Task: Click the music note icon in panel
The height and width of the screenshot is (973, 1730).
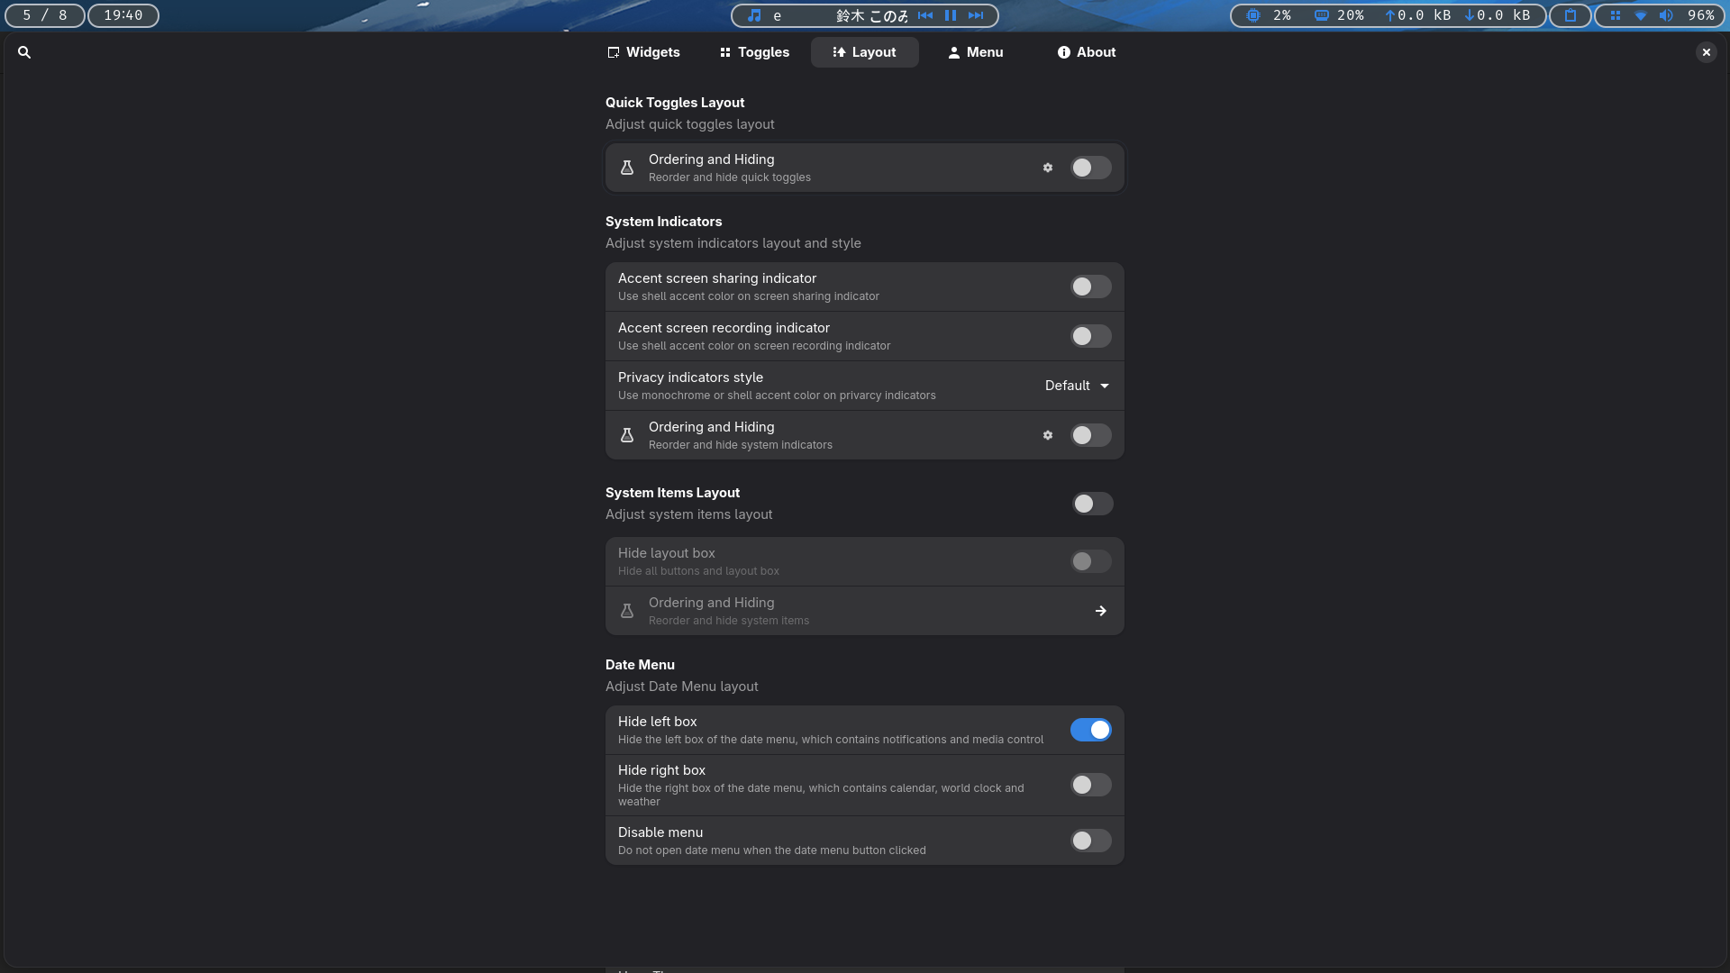Action: point(755,15)
